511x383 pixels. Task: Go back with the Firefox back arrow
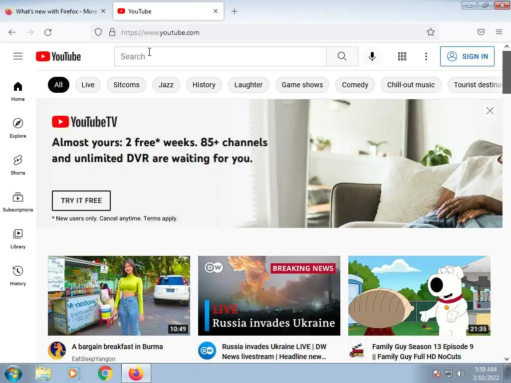pos(12,32)
